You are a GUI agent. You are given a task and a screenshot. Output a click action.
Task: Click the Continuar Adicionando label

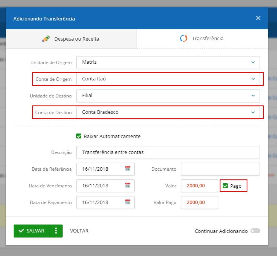[x=221, y=231]
